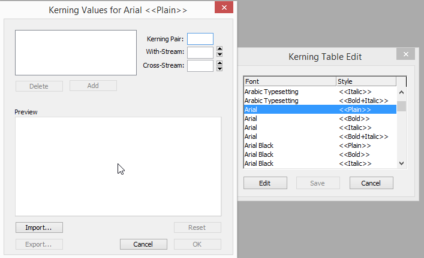Increase Cross-Stream value with up arrow
The height and width of the screenshot is (258, 424).
[219, 63]
